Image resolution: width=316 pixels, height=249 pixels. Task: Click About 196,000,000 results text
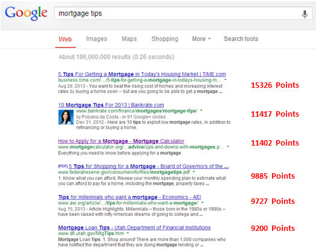click(116, 57)
